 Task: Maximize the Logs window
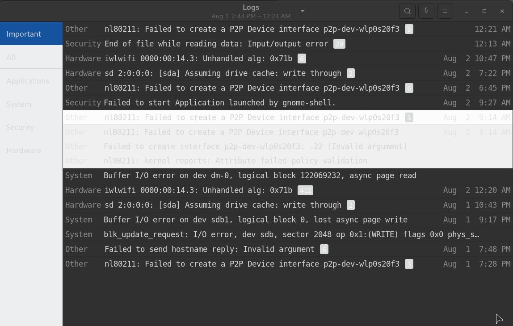click(484, 11)
